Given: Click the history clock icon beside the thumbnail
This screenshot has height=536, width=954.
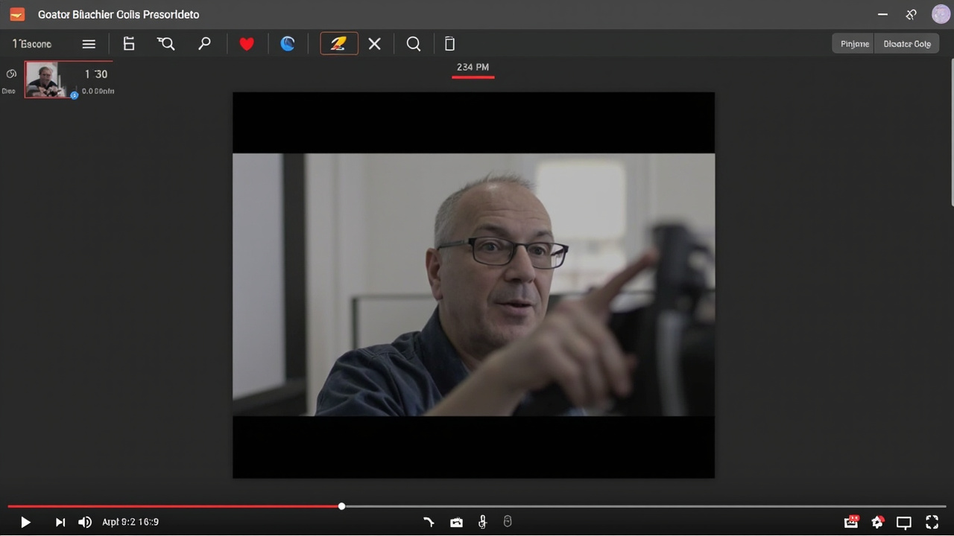Looking at the screenshot, I should 11,74.
